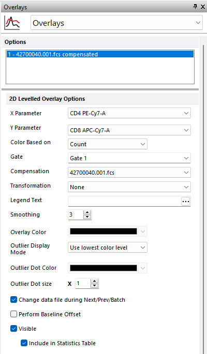Decrease Smoothing value with down arrow

[x=87, y=217]
